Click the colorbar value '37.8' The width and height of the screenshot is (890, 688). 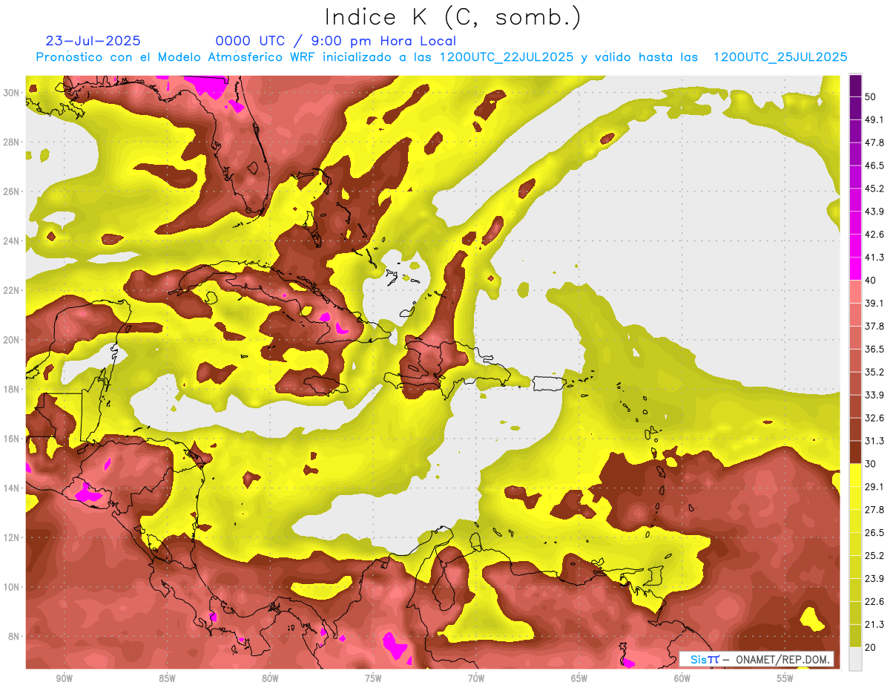pyautogui.click(x=874, y=327)
